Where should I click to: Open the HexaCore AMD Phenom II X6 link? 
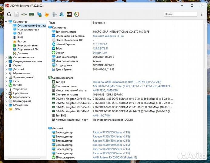pyautogui.click(x=127, y=82)
